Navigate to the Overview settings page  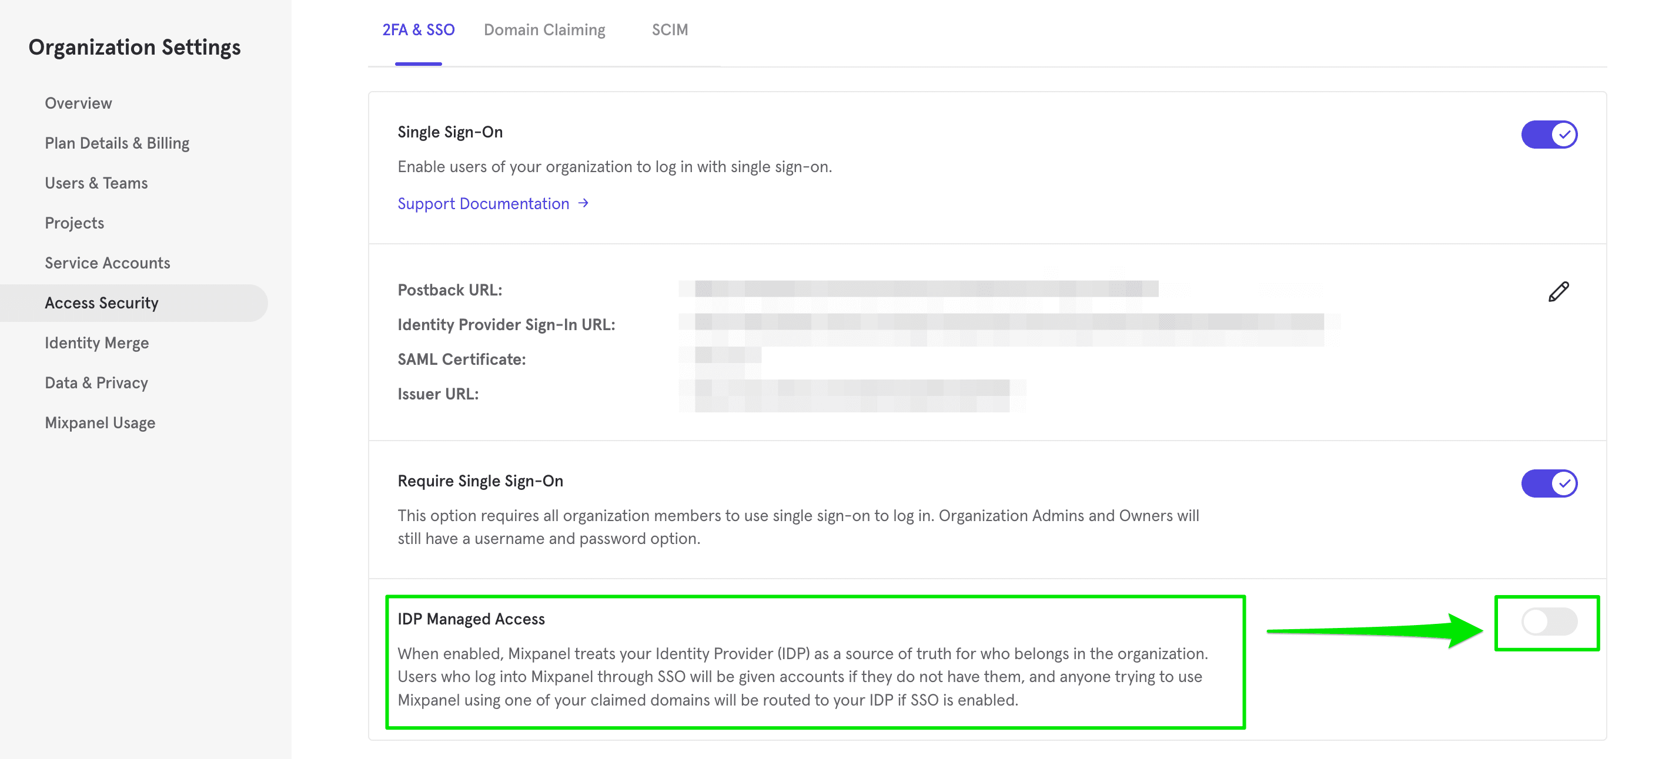coord(78,103)
